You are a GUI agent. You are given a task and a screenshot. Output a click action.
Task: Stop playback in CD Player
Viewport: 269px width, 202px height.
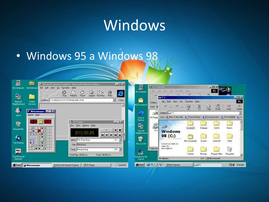[x=120, y=130]
